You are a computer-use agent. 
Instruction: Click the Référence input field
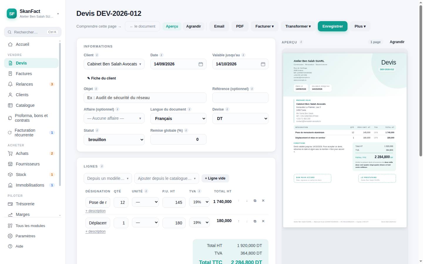[240, 98]
